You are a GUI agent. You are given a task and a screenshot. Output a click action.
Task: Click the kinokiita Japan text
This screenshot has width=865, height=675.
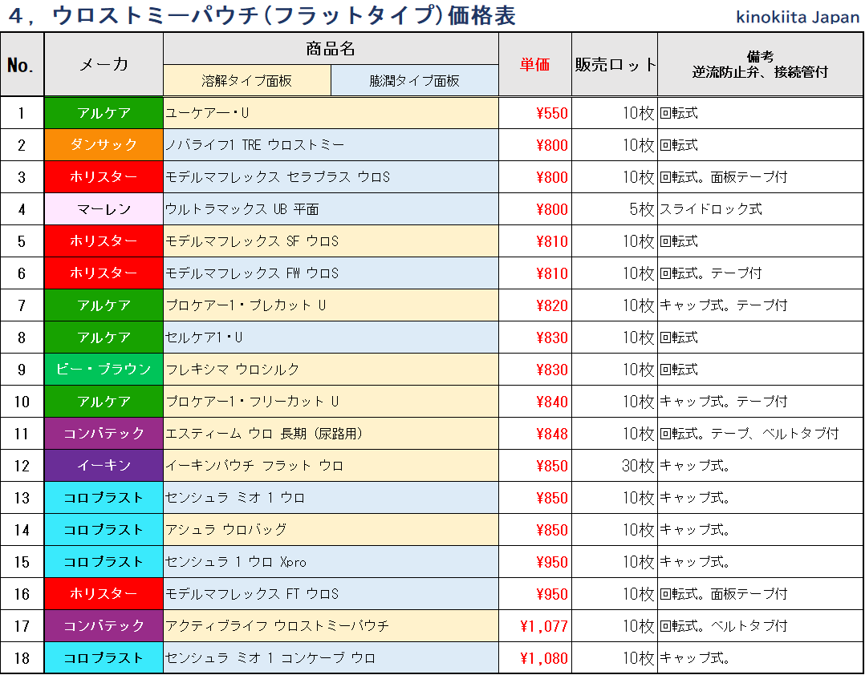(x=798, y=17)
